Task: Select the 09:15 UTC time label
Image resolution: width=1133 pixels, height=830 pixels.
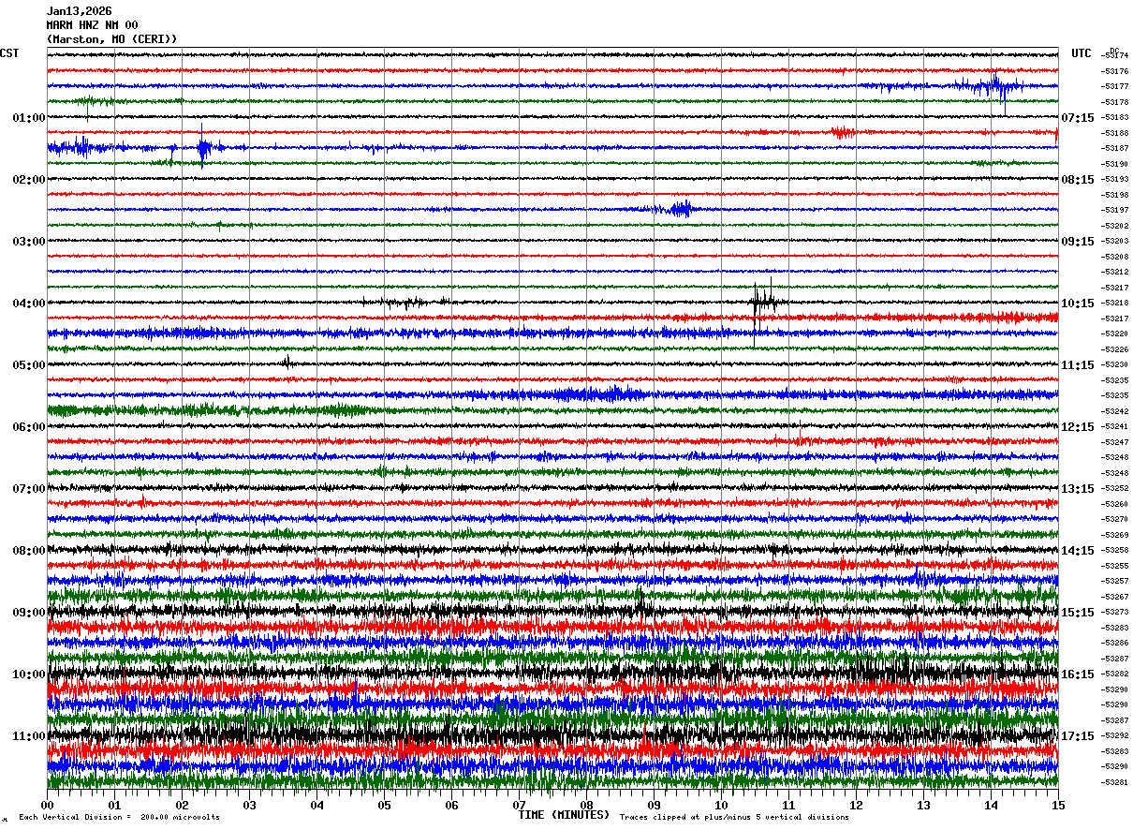Action: click(x=1078, y=242)
